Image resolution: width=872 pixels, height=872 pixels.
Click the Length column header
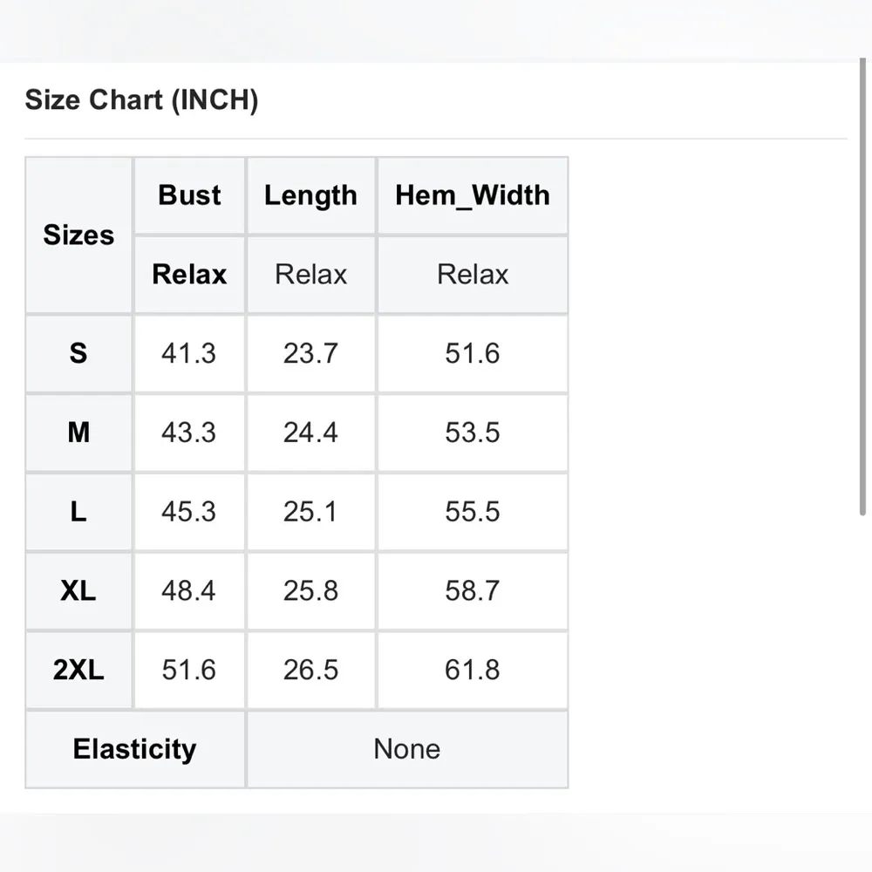point(310,195)
